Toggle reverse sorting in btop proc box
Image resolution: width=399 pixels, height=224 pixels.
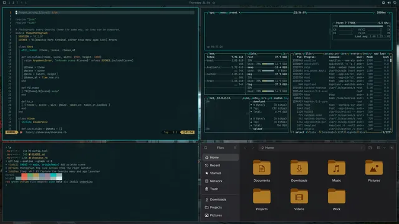click(x=355, y=54)
